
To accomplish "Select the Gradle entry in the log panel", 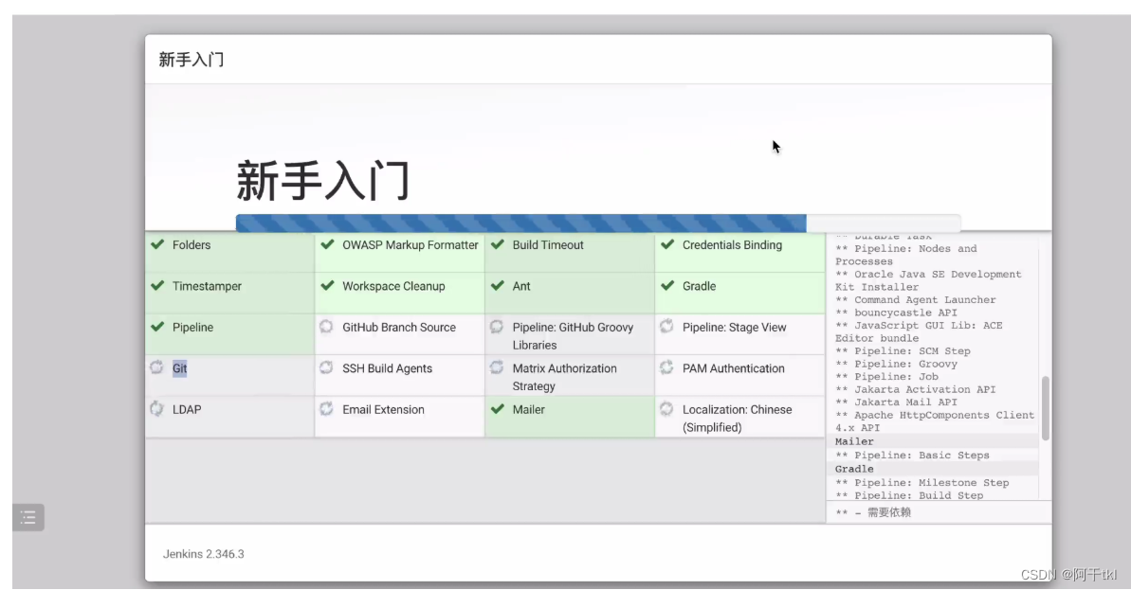I will 854,468.
